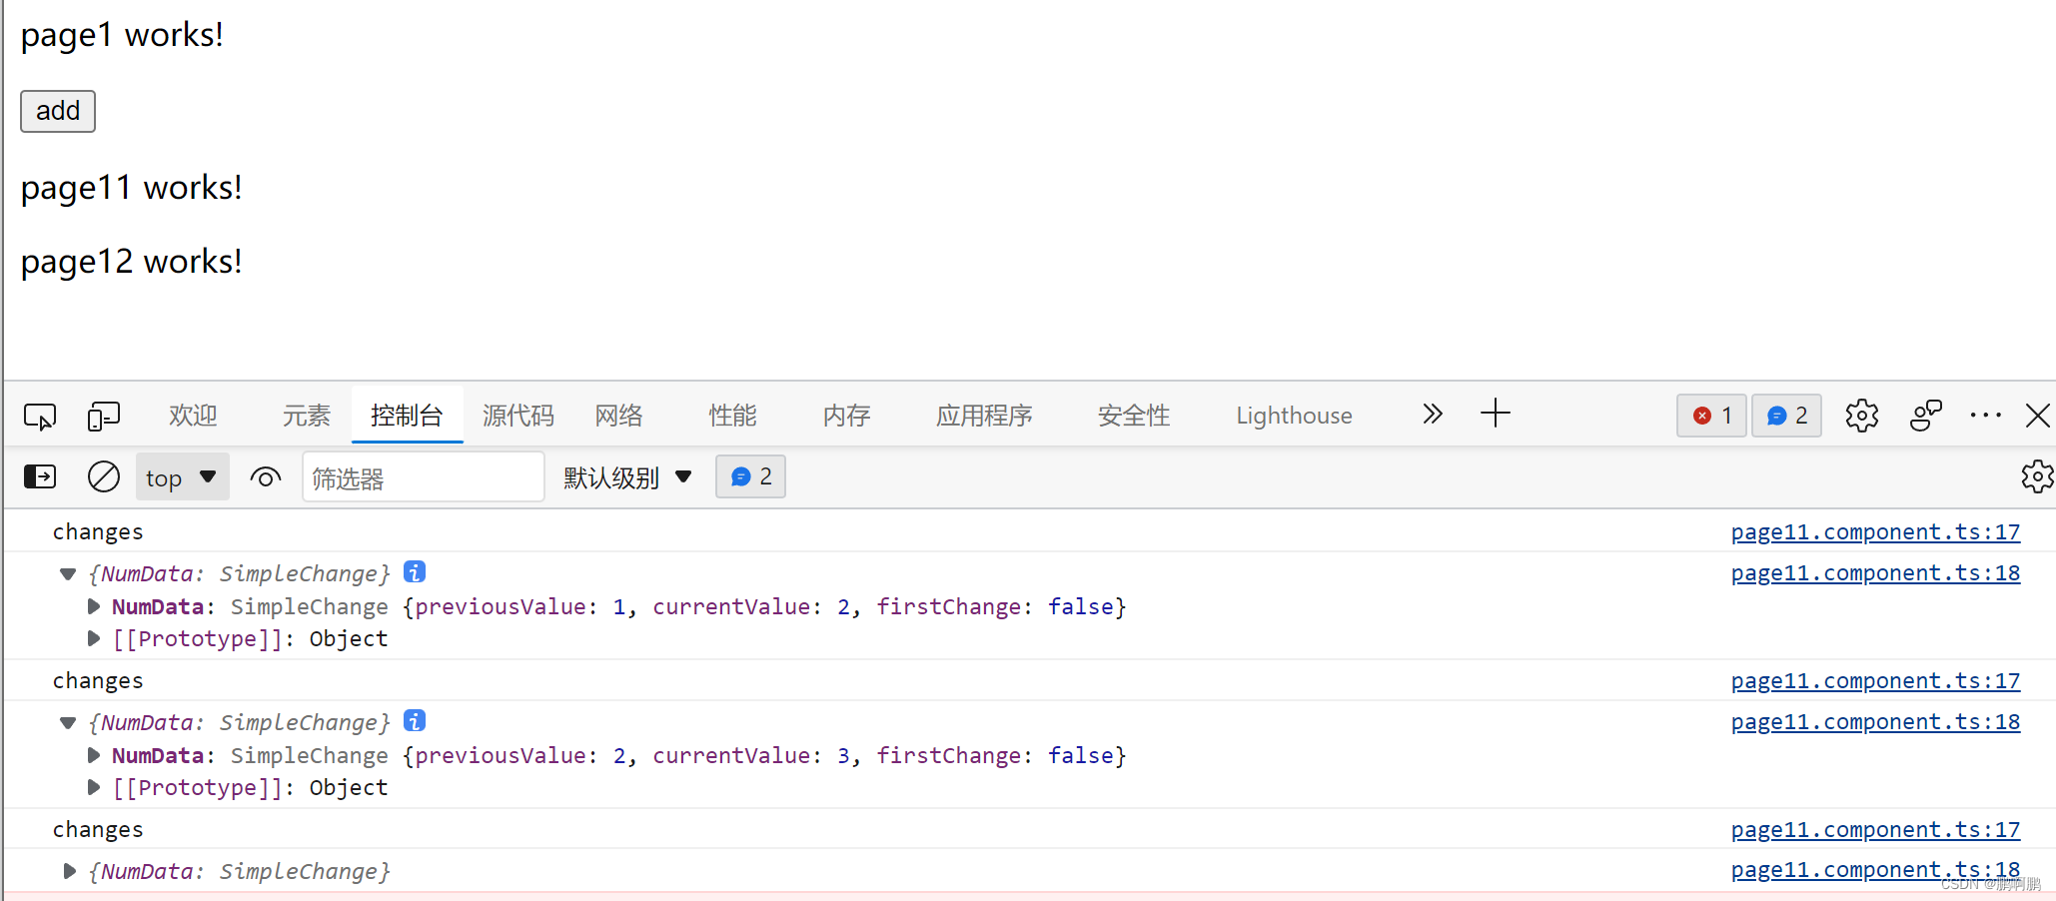The image size is (2056, 901).
Task: Toggle the device toolbar emulation mode
Action: coord(102,416)
